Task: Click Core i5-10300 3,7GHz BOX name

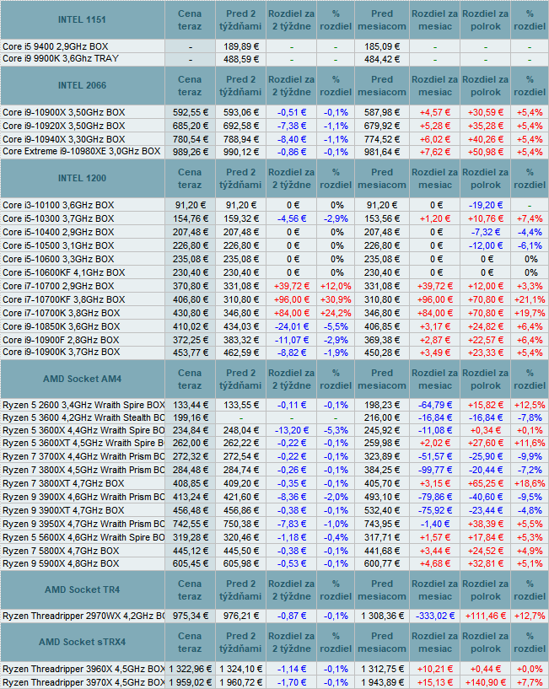Action: (x=58, y=218)
